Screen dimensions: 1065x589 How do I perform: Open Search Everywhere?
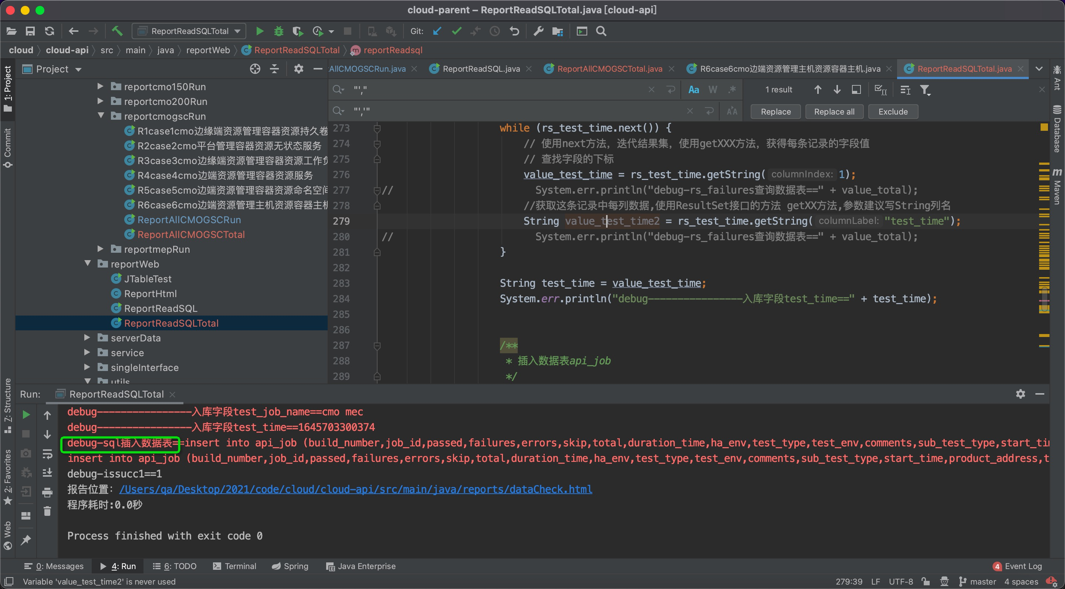click(601, 31)
